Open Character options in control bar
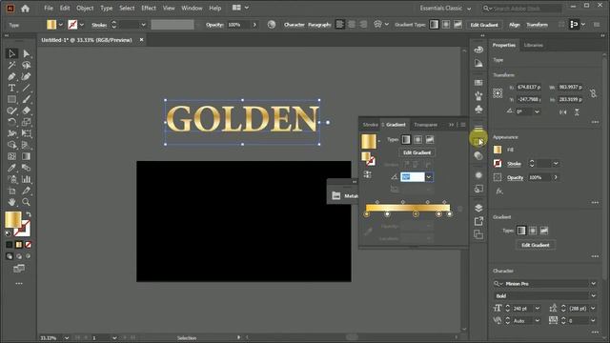The width and height of the screenshot is (610, 343). [x=295, y=25]
